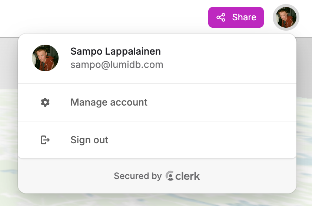
Task: Open the Manage account menu item
Action: 109,102
